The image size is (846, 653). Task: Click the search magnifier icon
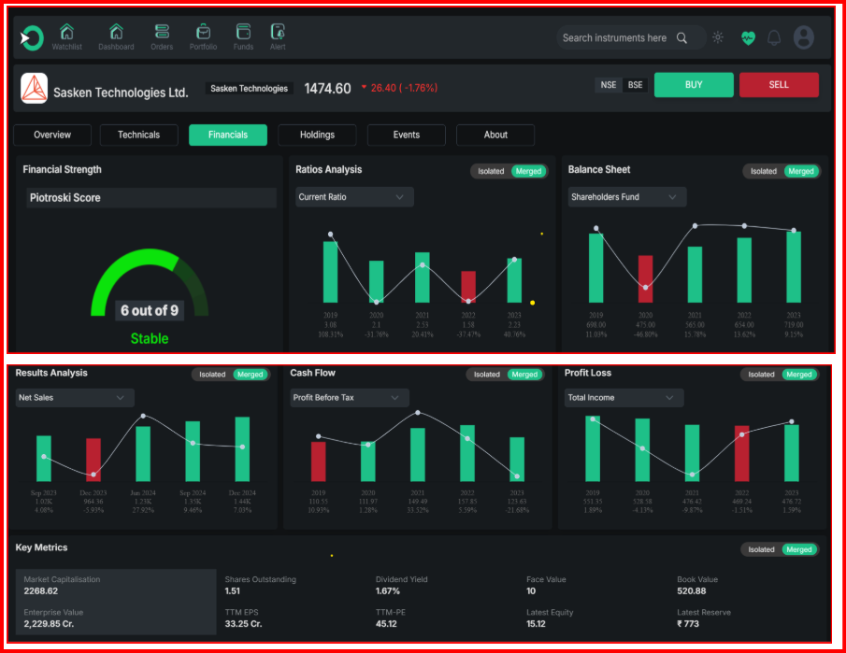(x=682, y=37)
